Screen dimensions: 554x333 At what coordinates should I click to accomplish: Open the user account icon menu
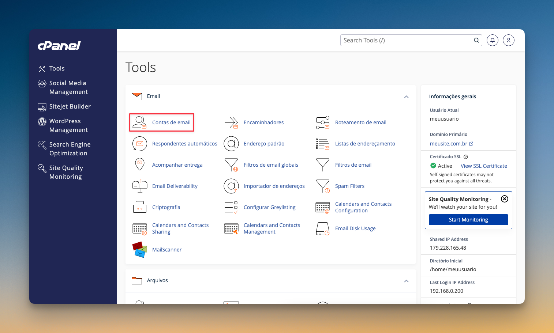508,40
